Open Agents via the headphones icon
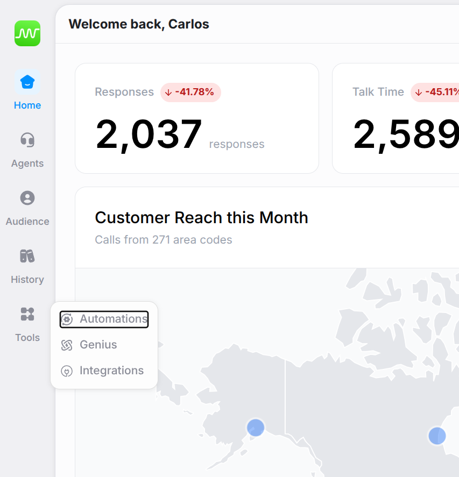This screenshot has height=477, width=459. tap(27, 139)
